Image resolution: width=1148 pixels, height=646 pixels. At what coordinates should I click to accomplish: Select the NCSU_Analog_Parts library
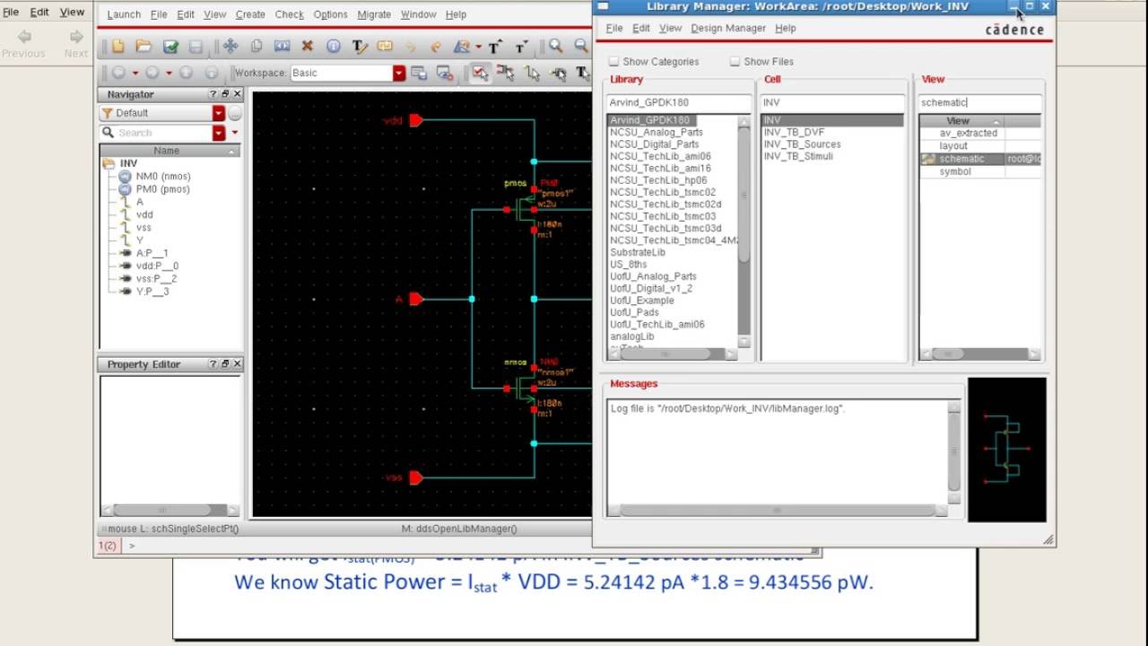[x=657, y=132]
